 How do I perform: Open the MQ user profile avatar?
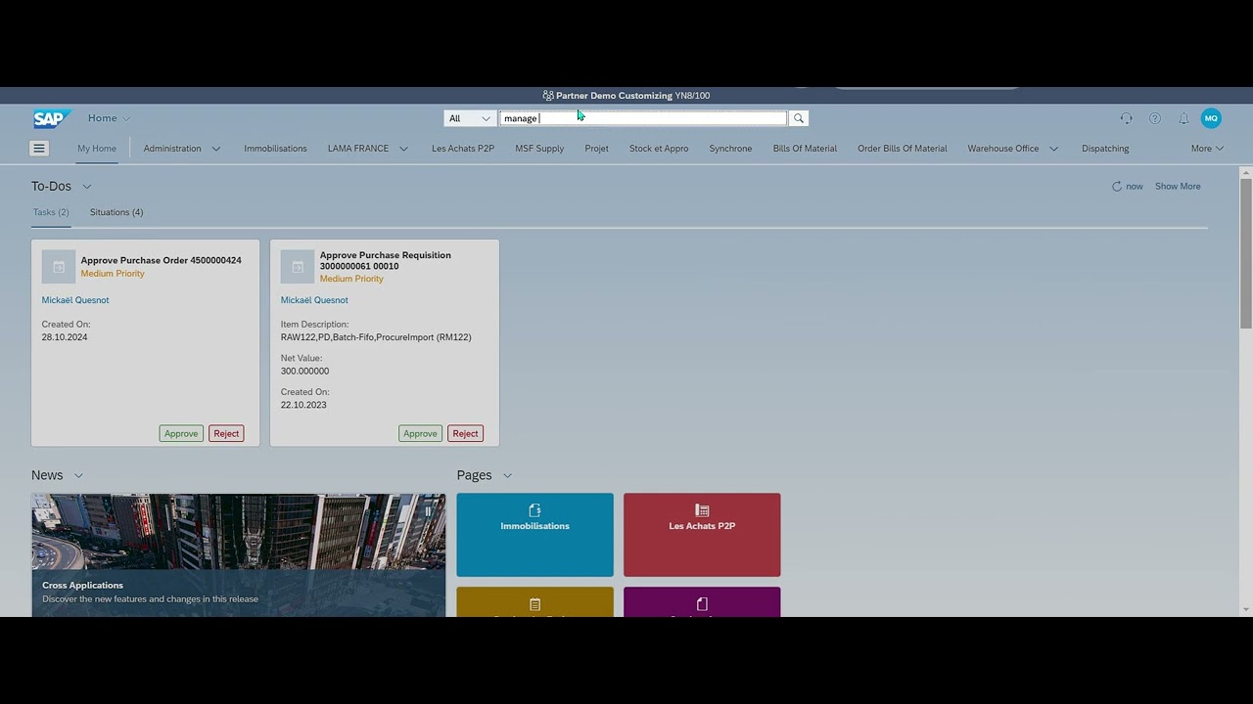click(x=1211, y=118)
